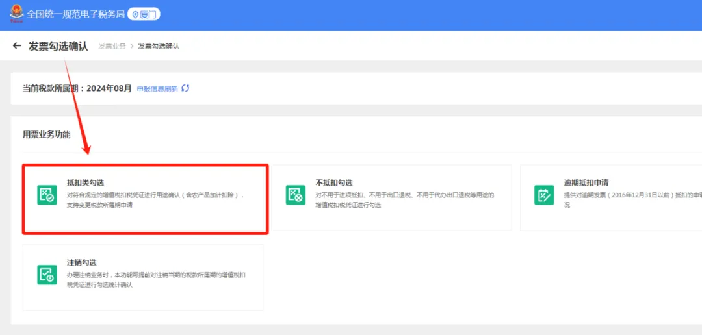Viewport: 702px width, 335px height.
Task: Click the 申报信息刷新 link
Action: [x=157, y=88]
